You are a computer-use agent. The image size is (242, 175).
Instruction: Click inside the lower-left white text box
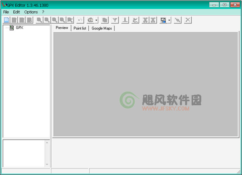click(x=24, y=154)
